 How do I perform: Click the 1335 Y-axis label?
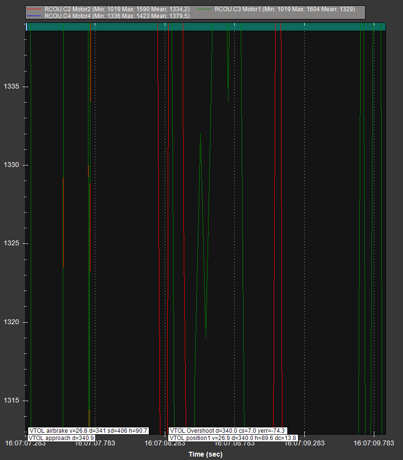pyautogui.click(x=11, y=86)
